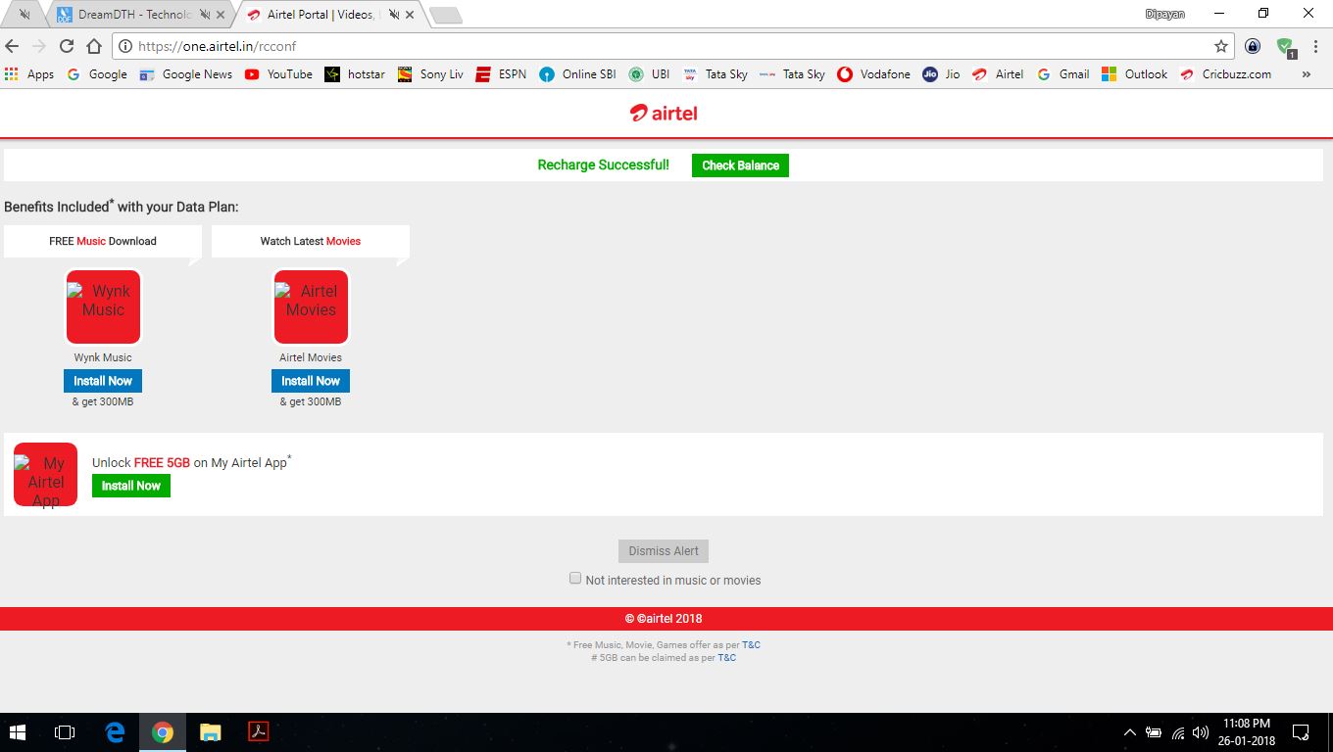Screen dimensions: 1333x752
Task: Open the Google bookmark
Action: coord(97,74)
